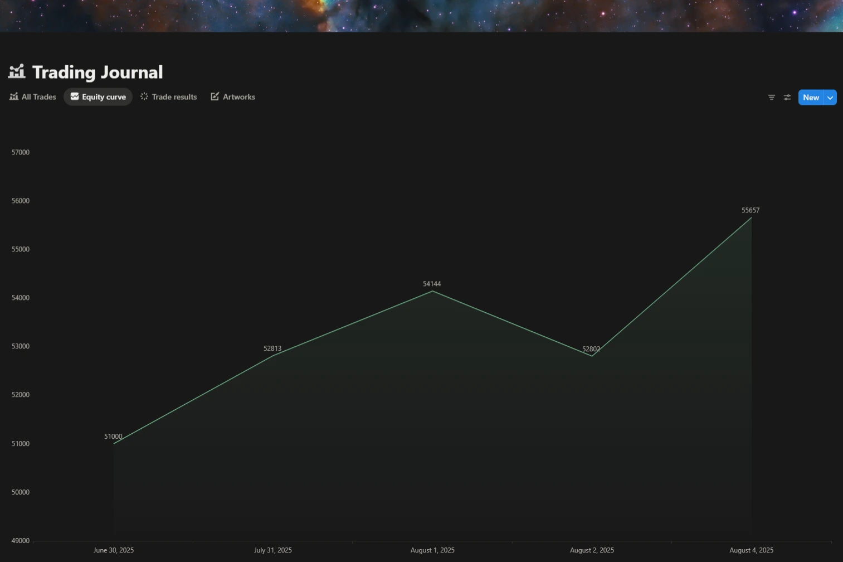Switch to the Equity curve tab

pyautogui.click(x=98, y=96)
